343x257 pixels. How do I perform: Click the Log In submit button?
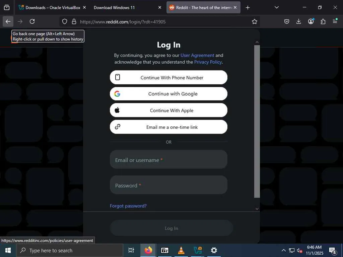[x=171, y=228]
